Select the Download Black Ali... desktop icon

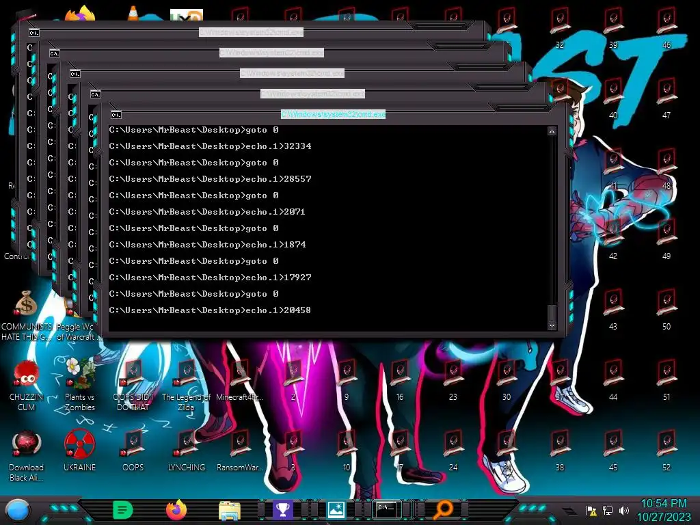point(27,455)
